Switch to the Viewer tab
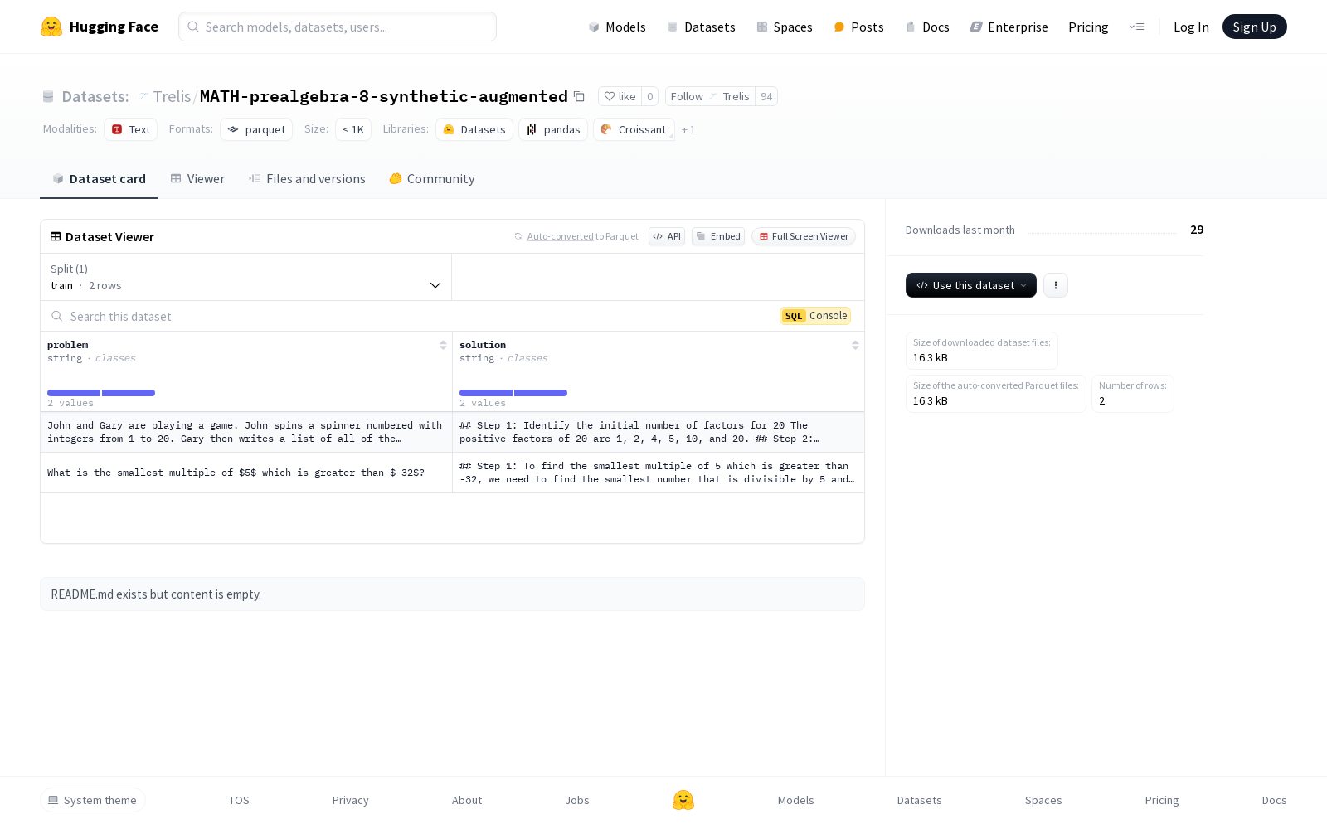 (197, 178)
